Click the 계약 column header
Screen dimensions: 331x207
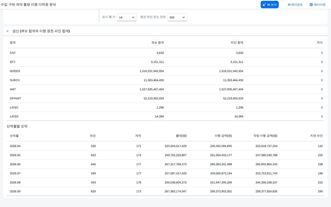coord(138,136)
